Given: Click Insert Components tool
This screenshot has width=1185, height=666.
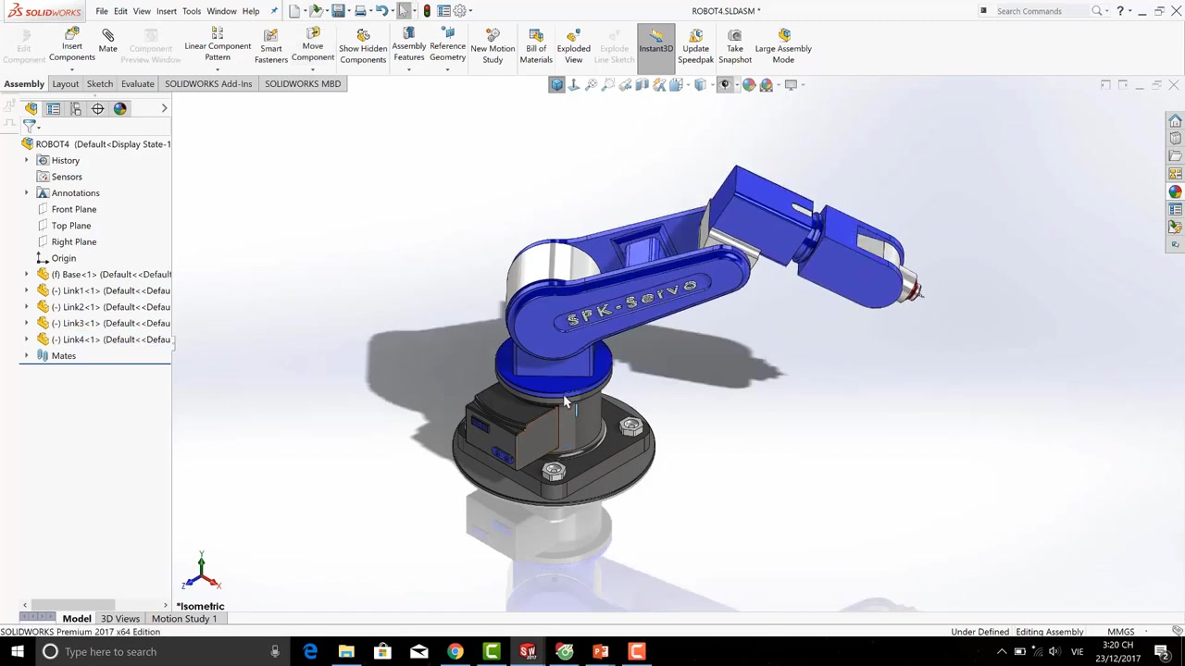Looking at the screenshot, I should [x=71, y=46].
